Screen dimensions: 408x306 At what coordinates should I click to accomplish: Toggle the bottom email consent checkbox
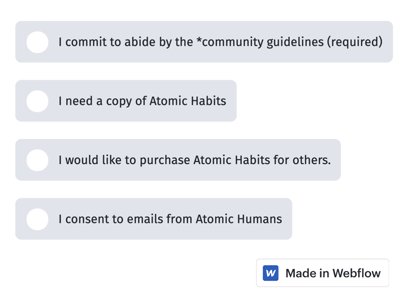(37, 219)
